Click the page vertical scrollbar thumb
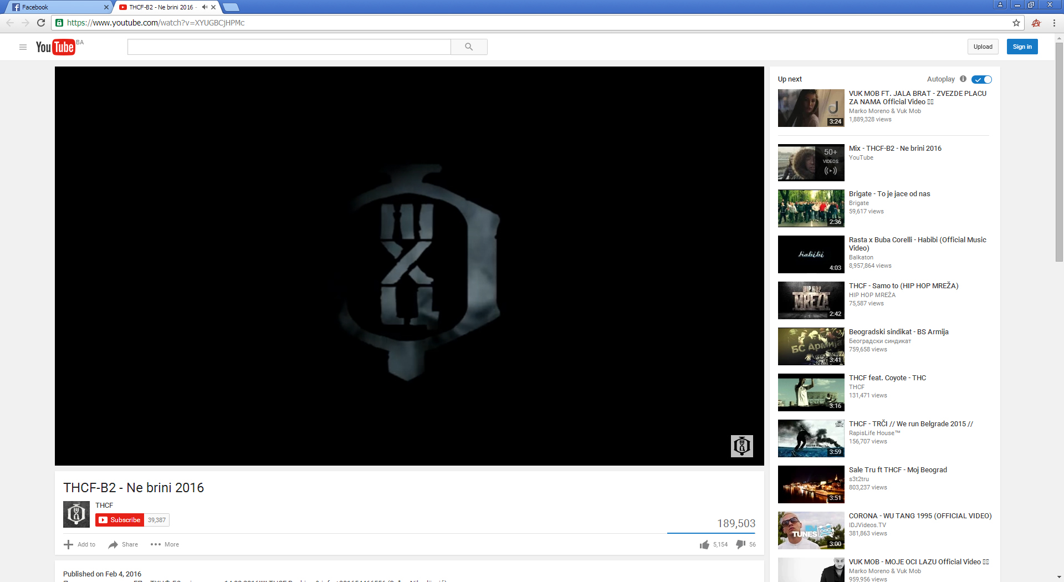Viewport: 1064px width, 582px height. (x=1059, y=152)
